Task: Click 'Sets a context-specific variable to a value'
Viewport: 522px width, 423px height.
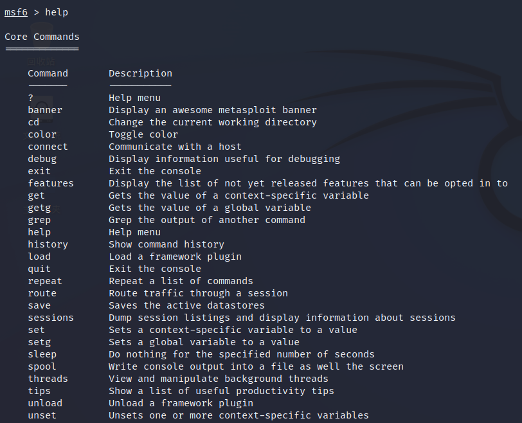Action: tap(233, 330)
